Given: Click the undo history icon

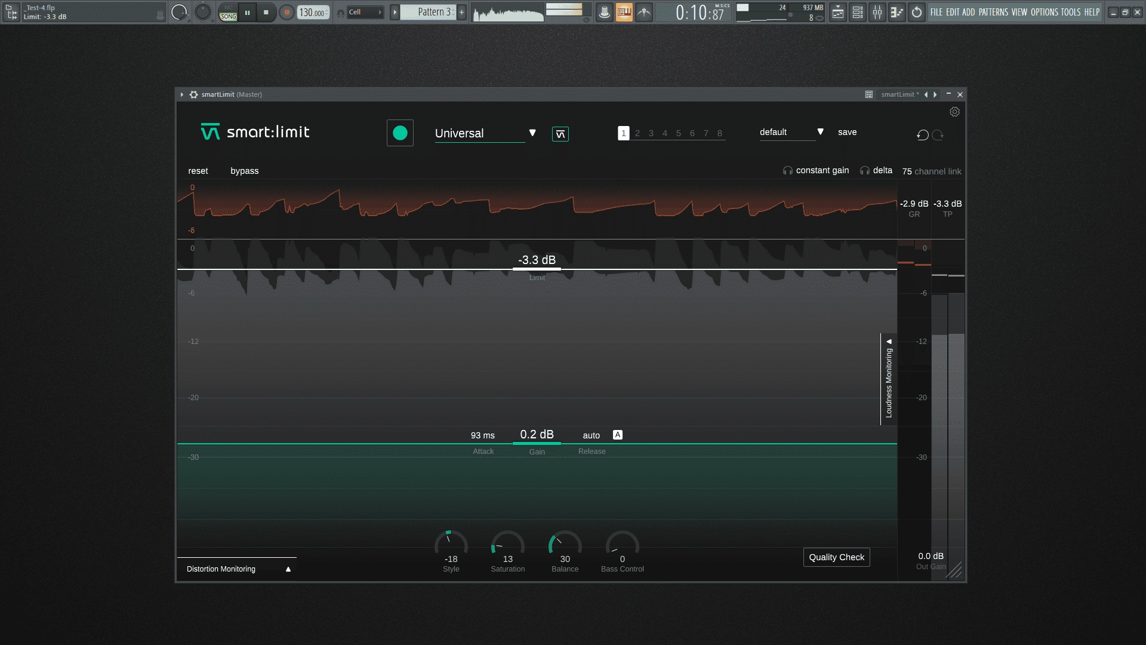Looking at the screenshot, I should tap(917, 12).
